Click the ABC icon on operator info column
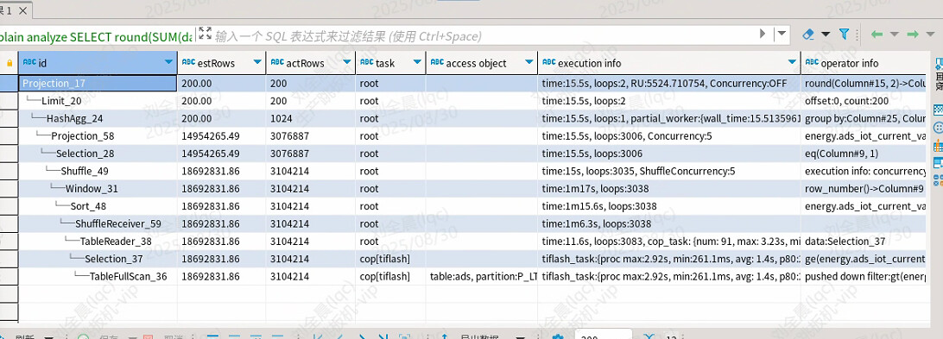This screenshot has width=943, height=339. coord(811,62)
